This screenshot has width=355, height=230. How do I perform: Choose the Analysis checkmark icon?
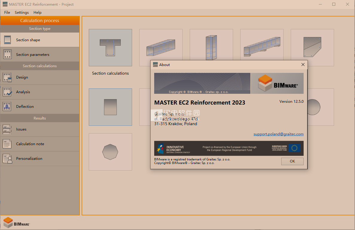pyautogui.click(x=7, y=92)
